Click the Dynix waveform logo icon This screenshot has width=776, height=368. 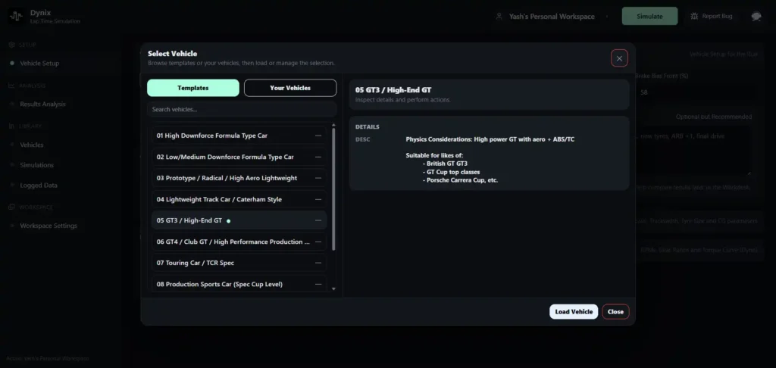[16, 17]
